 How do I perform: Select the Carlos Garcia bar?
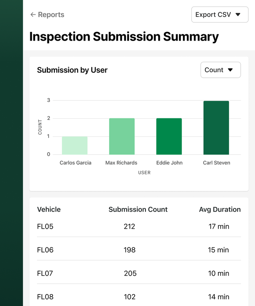(x=75, y=145)
